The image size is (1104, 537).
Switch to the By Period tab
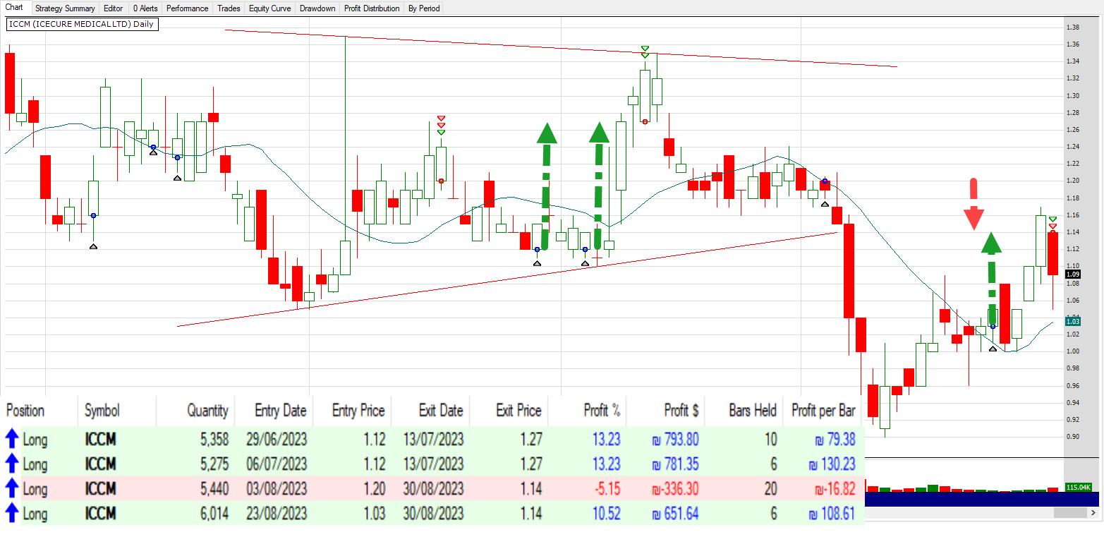tap(424, 8)
